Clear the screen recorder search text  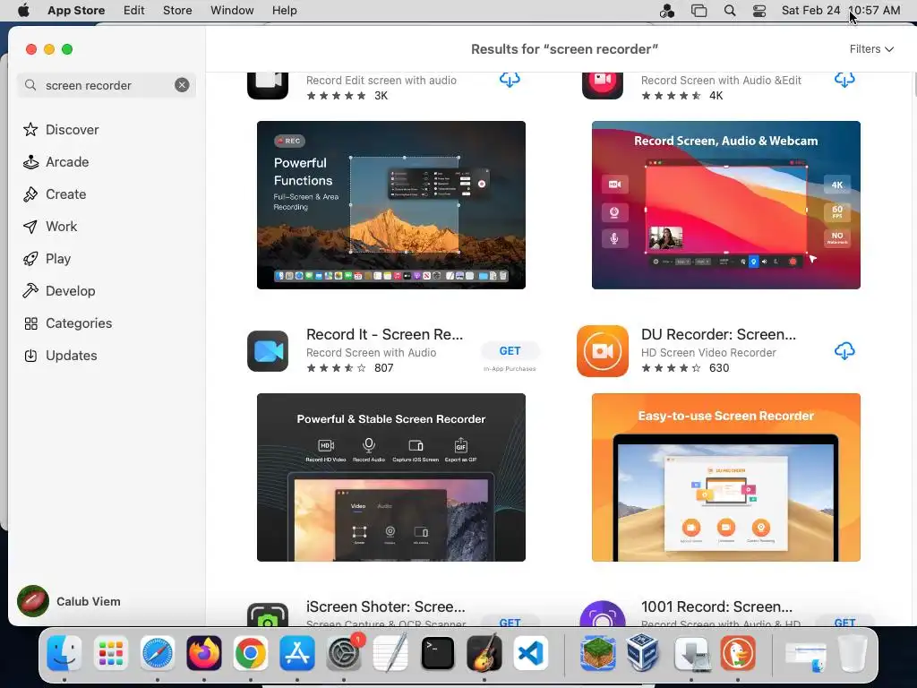pyautogui.click(x=182, y=85)
